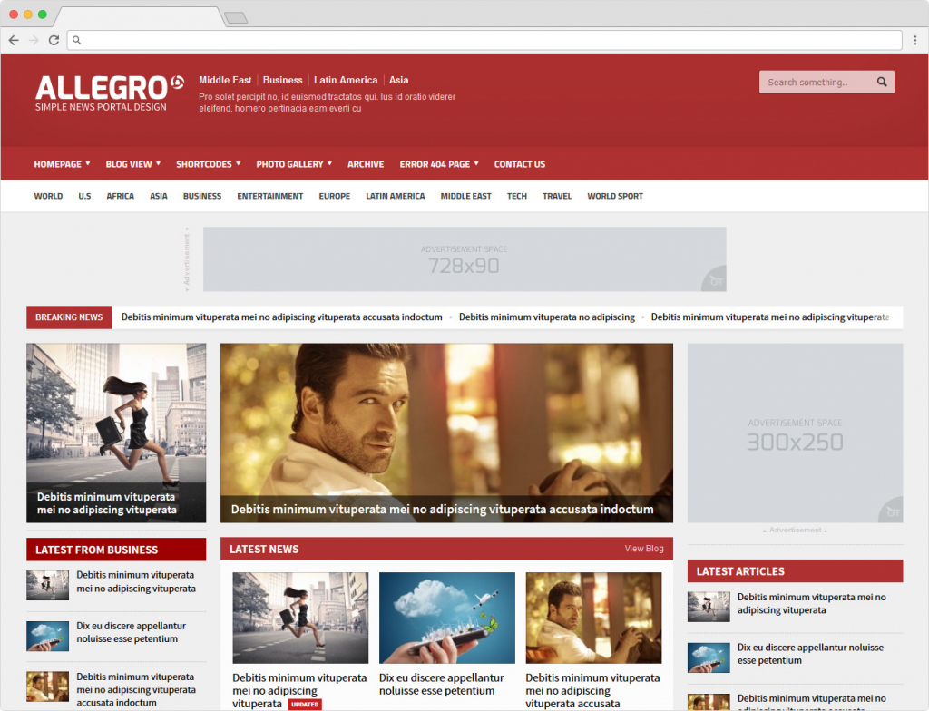Click the browser back arrow
This screenshot has width=929, height=711.
click(x=14, y=40)
